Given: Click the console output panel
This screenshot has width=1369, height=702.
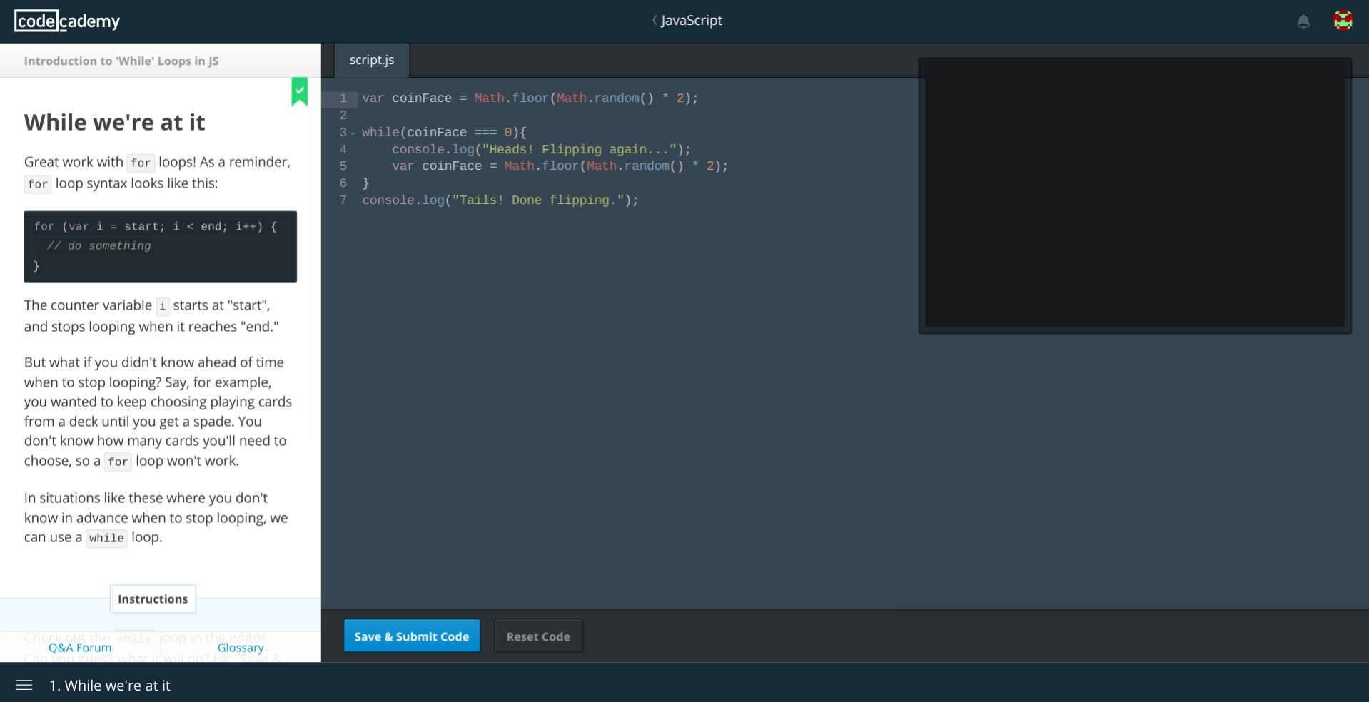Looking at the screenshot, I should coord(1134,195).
